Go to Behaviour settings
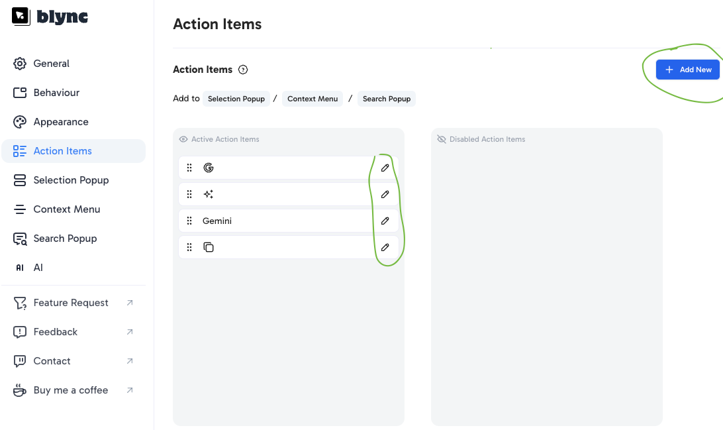The width and height of the screenshot is (723, 430). tap(56, 93)
